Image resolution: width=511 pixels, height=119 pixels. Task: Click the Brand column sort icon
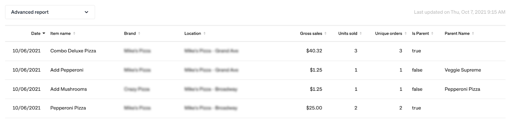[139, 33]
